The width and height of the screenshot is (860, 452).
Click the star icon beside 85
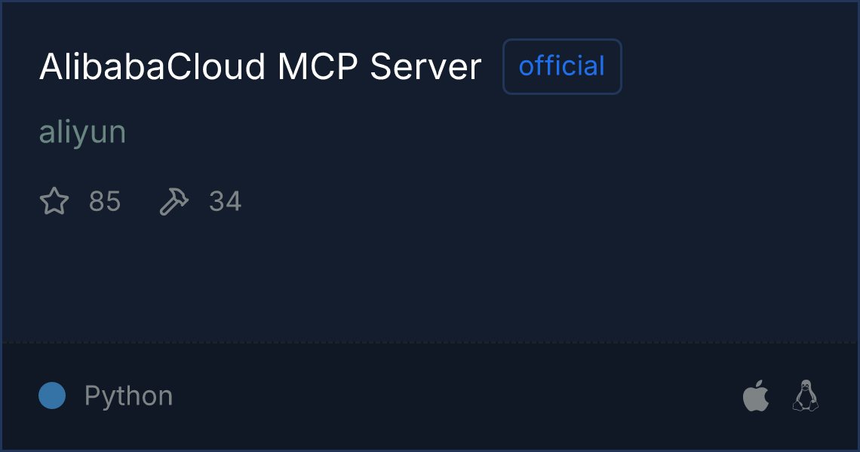click(54, 201)
